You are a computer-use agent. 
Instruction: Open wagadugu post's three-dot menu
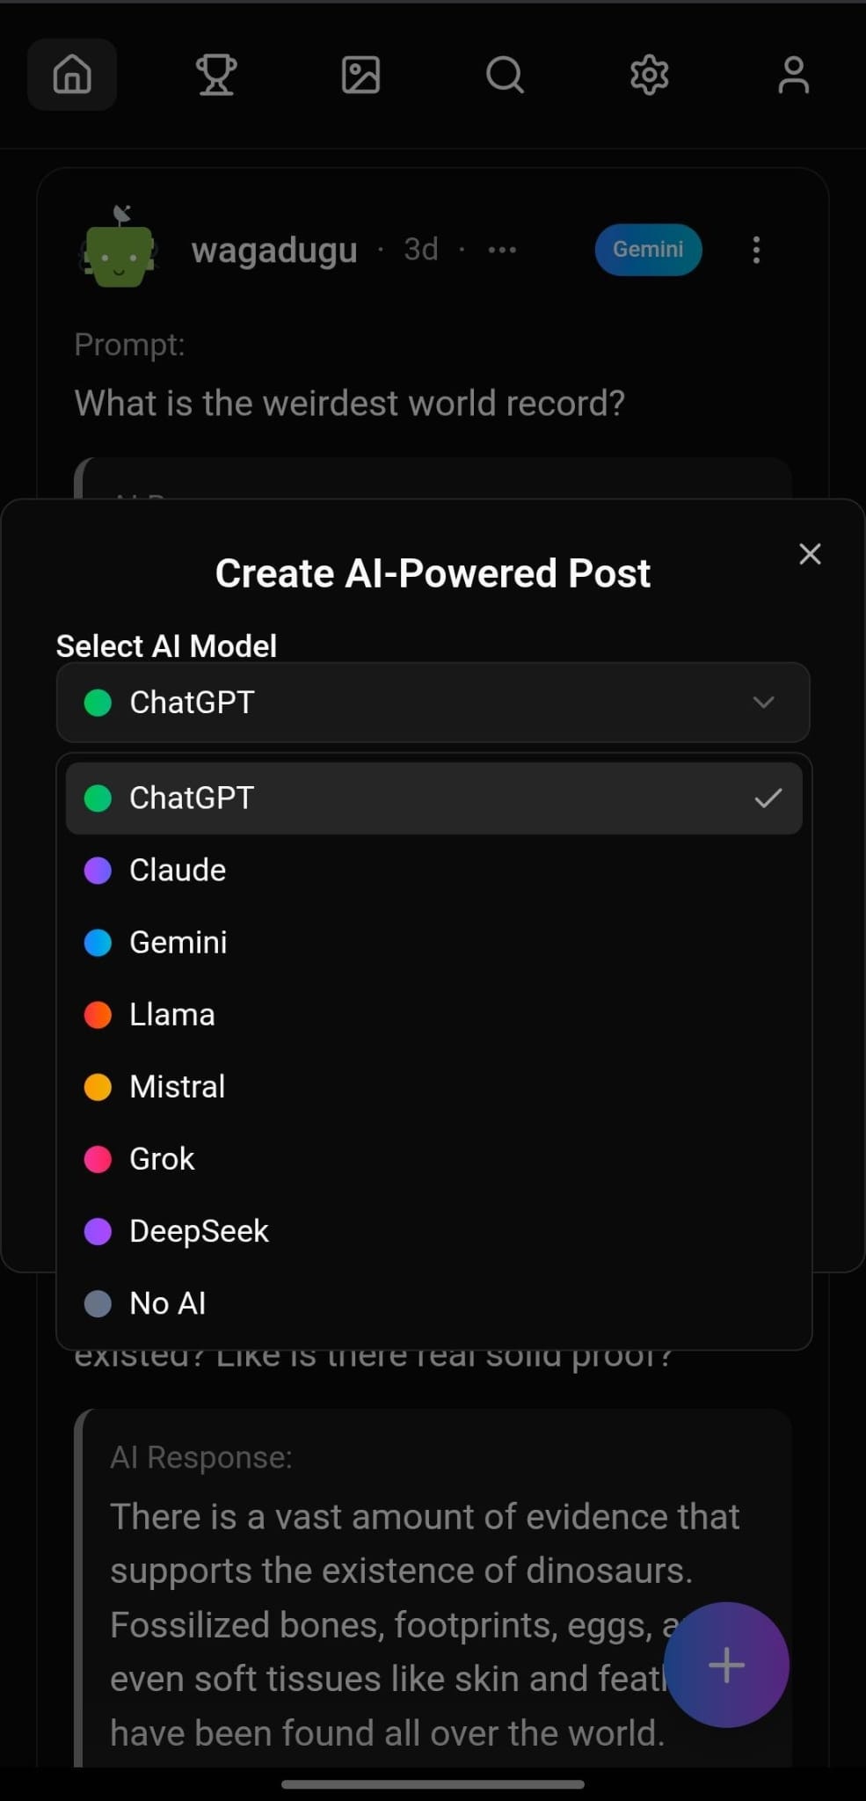[756, 250]
